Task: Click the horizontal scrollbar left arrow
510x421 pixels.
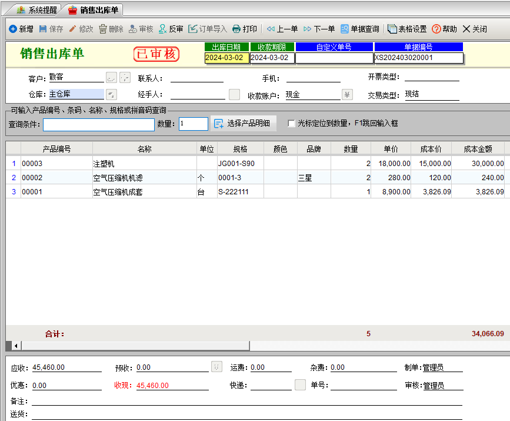Action: point(16,346)
